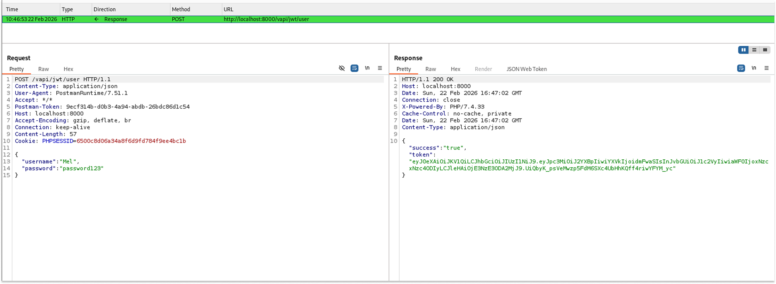Switch to the combined tabbed layout view

click(x=765, y=50)
